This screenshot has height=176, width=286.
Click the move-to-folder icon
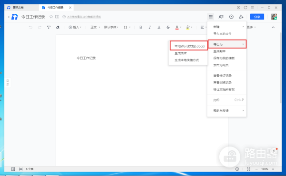point(57,17)
